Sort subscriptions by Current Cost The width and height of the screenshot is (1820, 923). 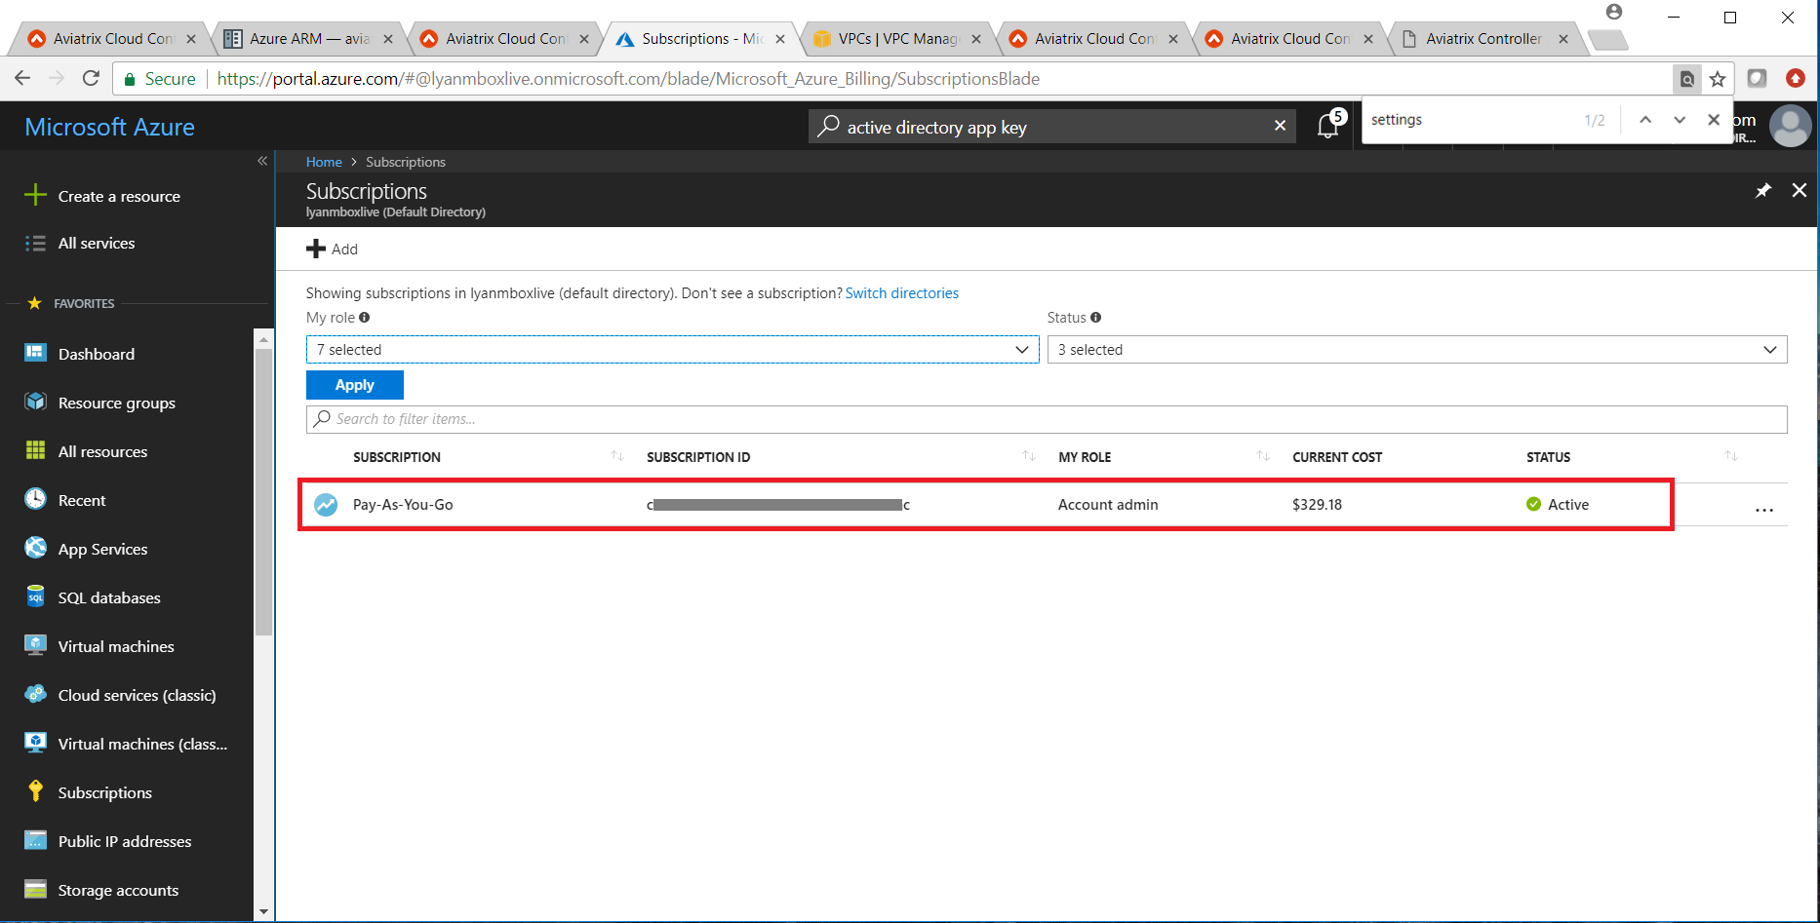pos(1337,456)
